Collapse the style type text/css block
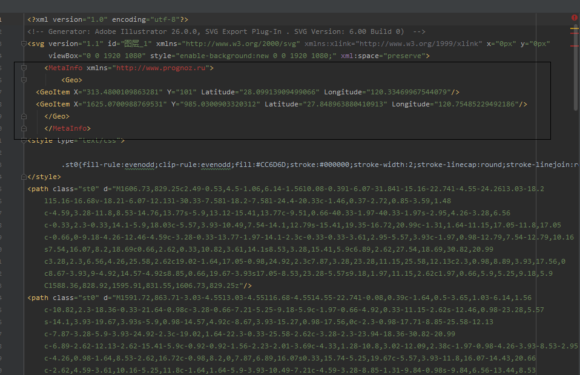The image size is (580, 375). (x=24, y=140)
